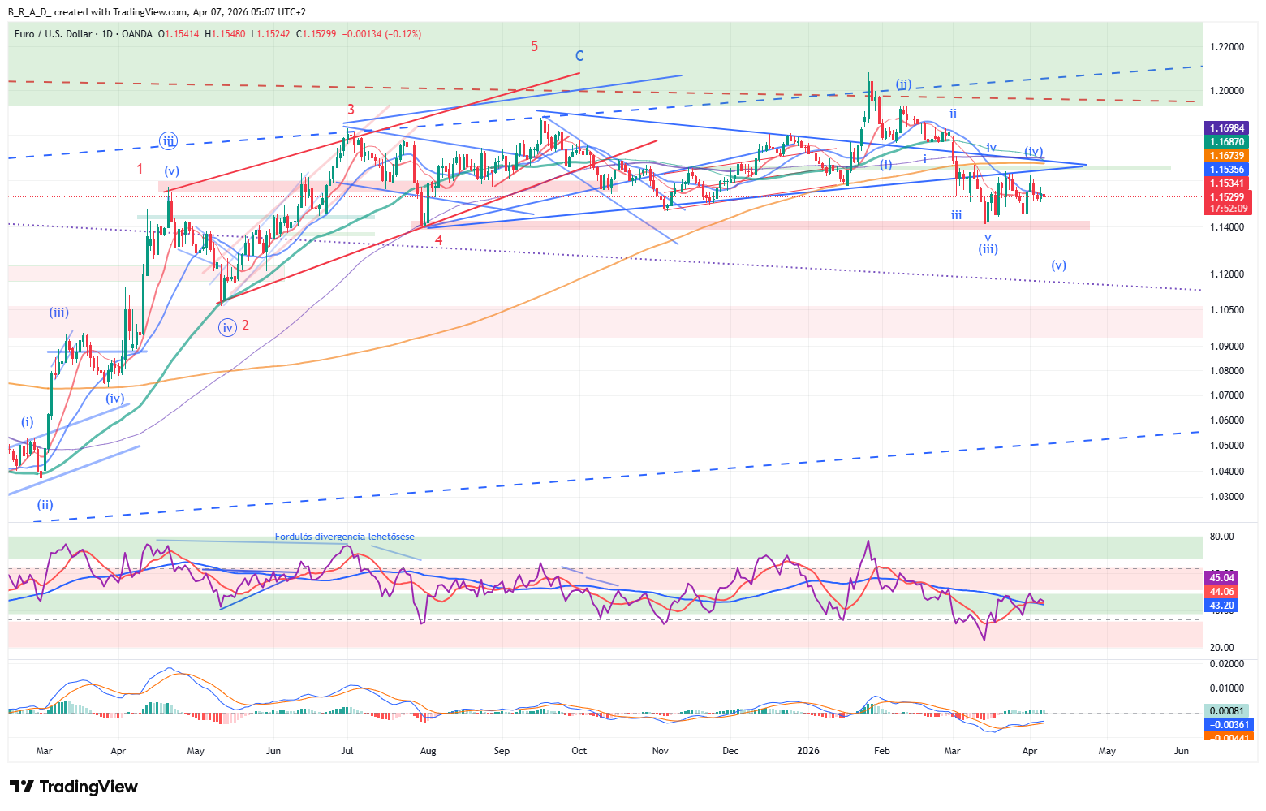This screenshot has width=1266, height=811.
Task: Select the Nov label on time axis
Action: pyautogui.click(x=660, y=751)
